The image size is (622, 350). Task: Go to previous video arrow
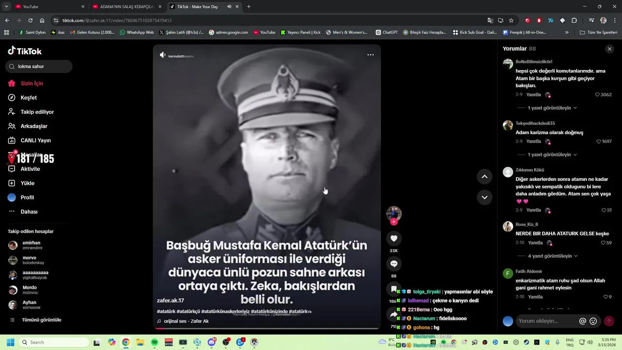(484, 177)
